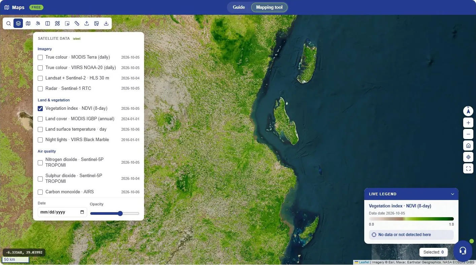
Task: Click the Date input field
Action: pyautogui.click(x=62, y=212)
